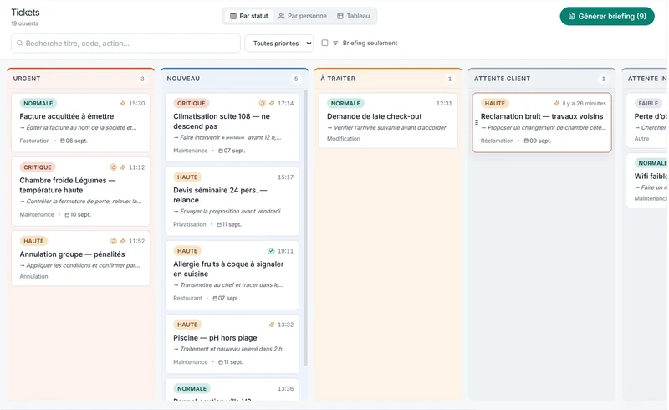Click calendar icon beside 07 sept. on Climatisation

[221, 151]
